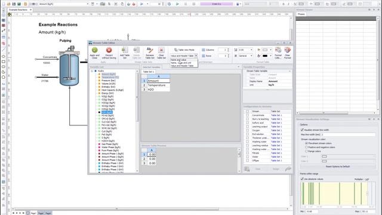The width and height of the screenshot is (382, 215).
Task: Click the Add Table Set icon
Action: pyautogui.click(x=125, y=50)
